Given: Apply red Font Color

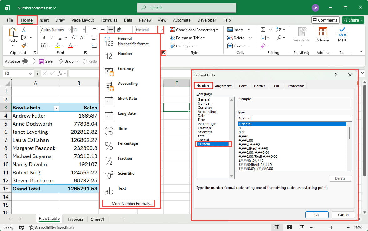Looking at the screenshot, I should point(70,46).
